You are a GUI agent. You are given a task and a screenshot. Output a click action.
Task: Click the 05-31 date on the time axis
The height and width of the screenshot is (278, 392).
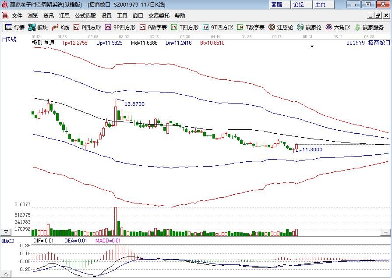coord(307,36)
